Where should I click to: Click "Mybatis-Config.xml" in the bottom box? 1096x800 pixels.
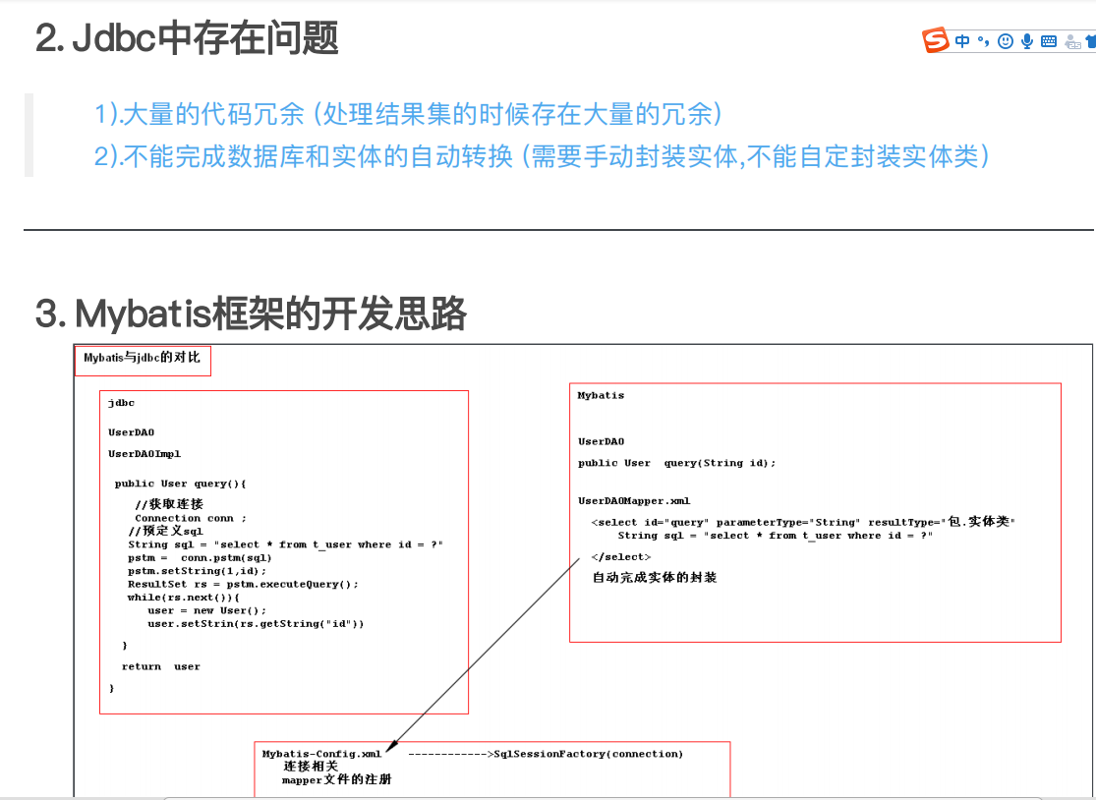321,754
